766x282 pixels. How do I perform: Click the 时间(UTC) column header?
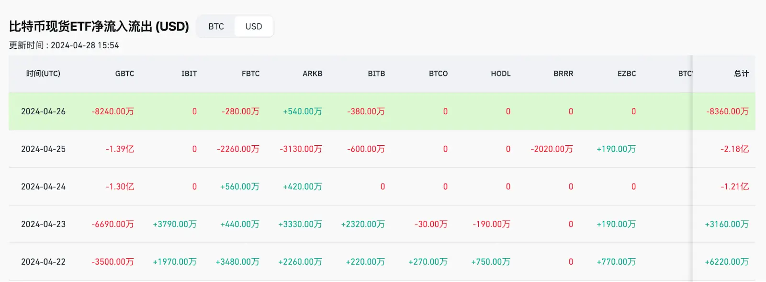coord(43,74)
